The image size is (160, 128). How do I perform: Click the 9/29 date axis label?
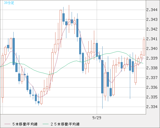pyautogui.click(x=97, y=118)
